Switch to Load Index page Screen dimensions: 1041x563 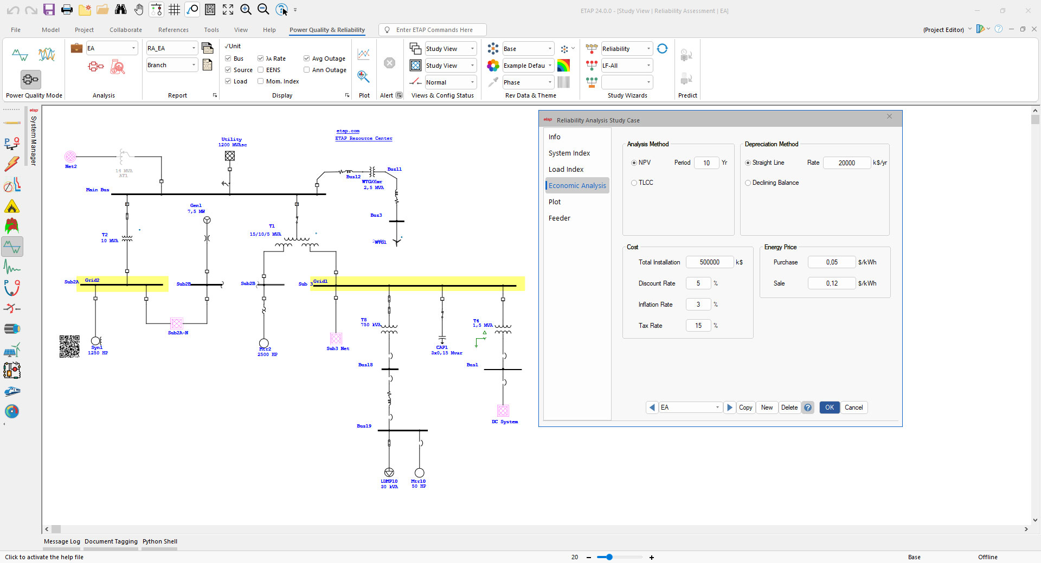pyautogui.click(x=566, y=170)
